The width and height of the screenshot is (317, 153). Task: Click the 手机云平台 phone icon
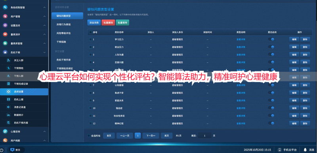[x=280, y=150]
